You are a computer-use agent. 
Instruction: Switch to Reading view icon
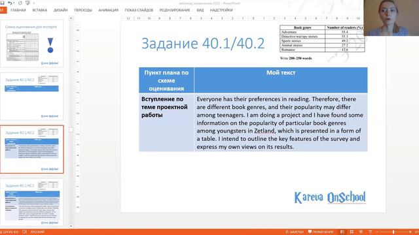tap(361, 232)
